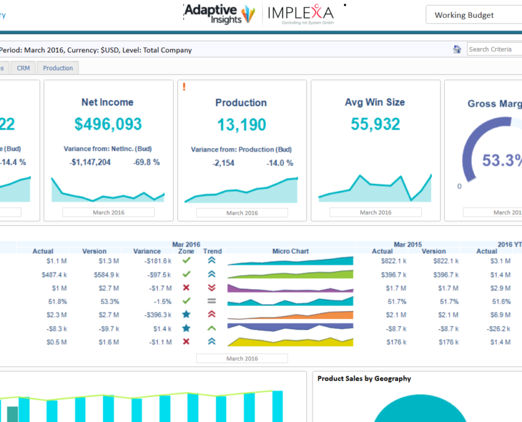Click flat trend equals icon in 53.3% row
Image resolution: width=522 pixels, height=422 pixels.
tap(212, 301)
